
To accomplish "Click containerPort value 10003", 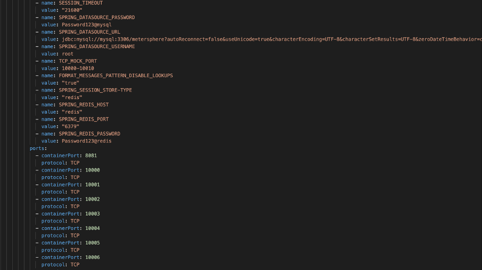I will [x=92, y=214].
